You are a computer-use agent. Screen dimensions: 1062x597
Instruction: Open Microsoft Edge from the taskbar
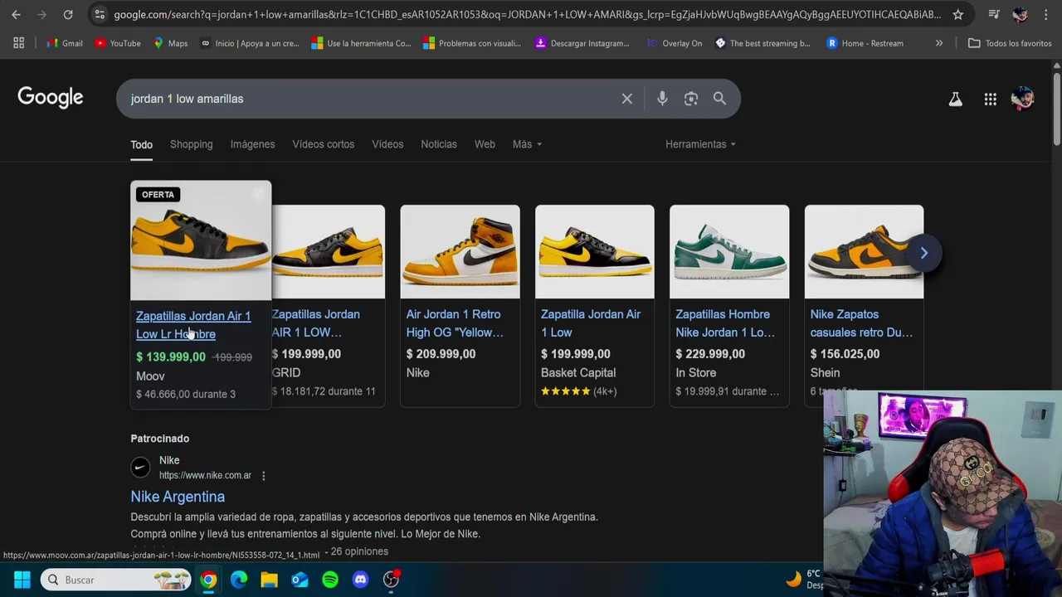click(x=239, y=580)
